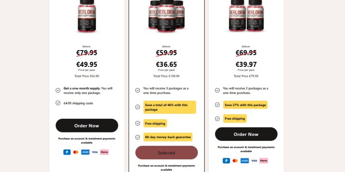Click the Klarna badge under the two-pack offer
The height and width of the screenshot is (172, 345).
click(x=264, y=161)
